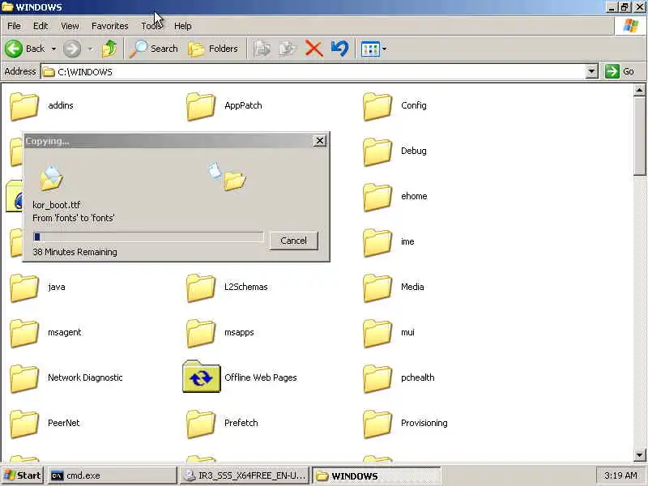Go up one folder level icon
The width and height of the screenshot is (648, 486).
[x=109, y=49]
